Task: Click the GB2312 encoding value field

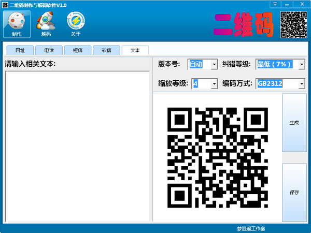Action: pos(277,83)
